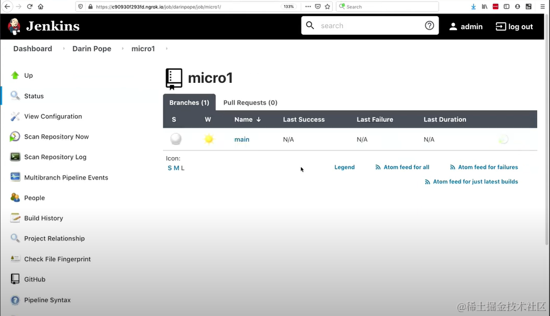Screen dimensions: 550x316
Task: Open Atom feed for failures
Action: point(487,167)
